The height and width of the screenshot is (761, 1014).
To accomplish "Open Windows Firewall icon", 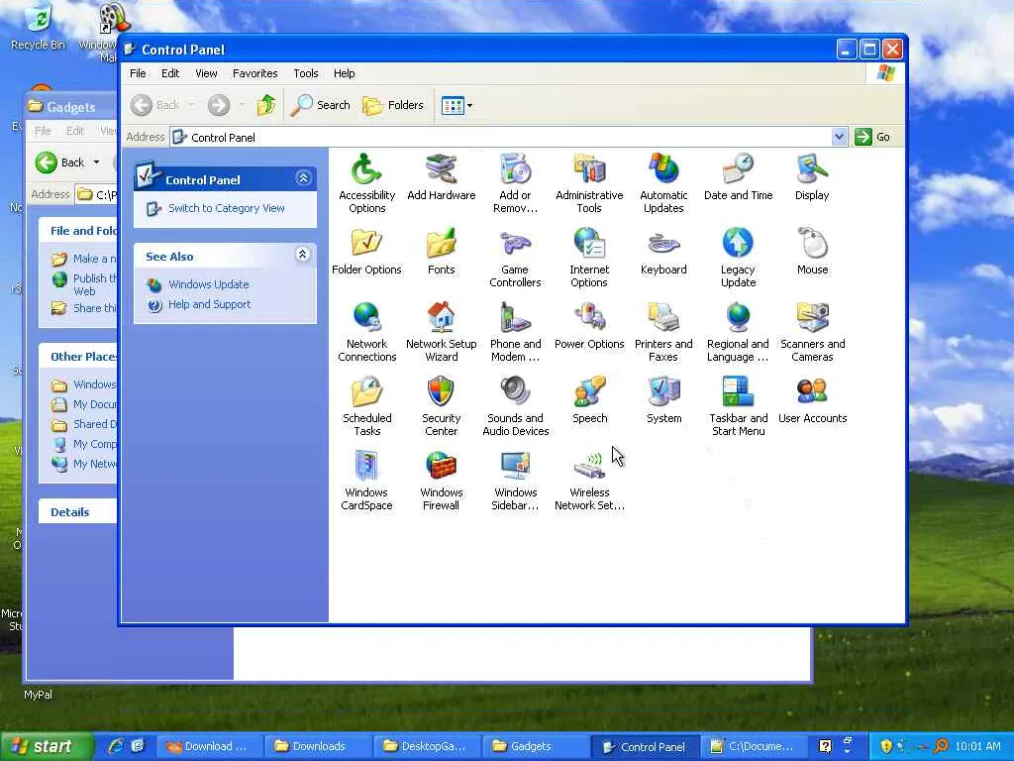I will pos(441,482).
